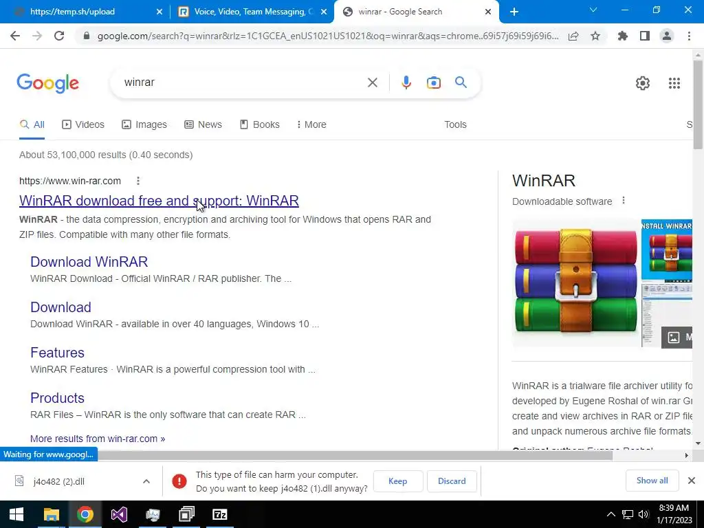The image size is (704, 528).
Task: Click the padlock site info icon
Action: coord(87,36)
